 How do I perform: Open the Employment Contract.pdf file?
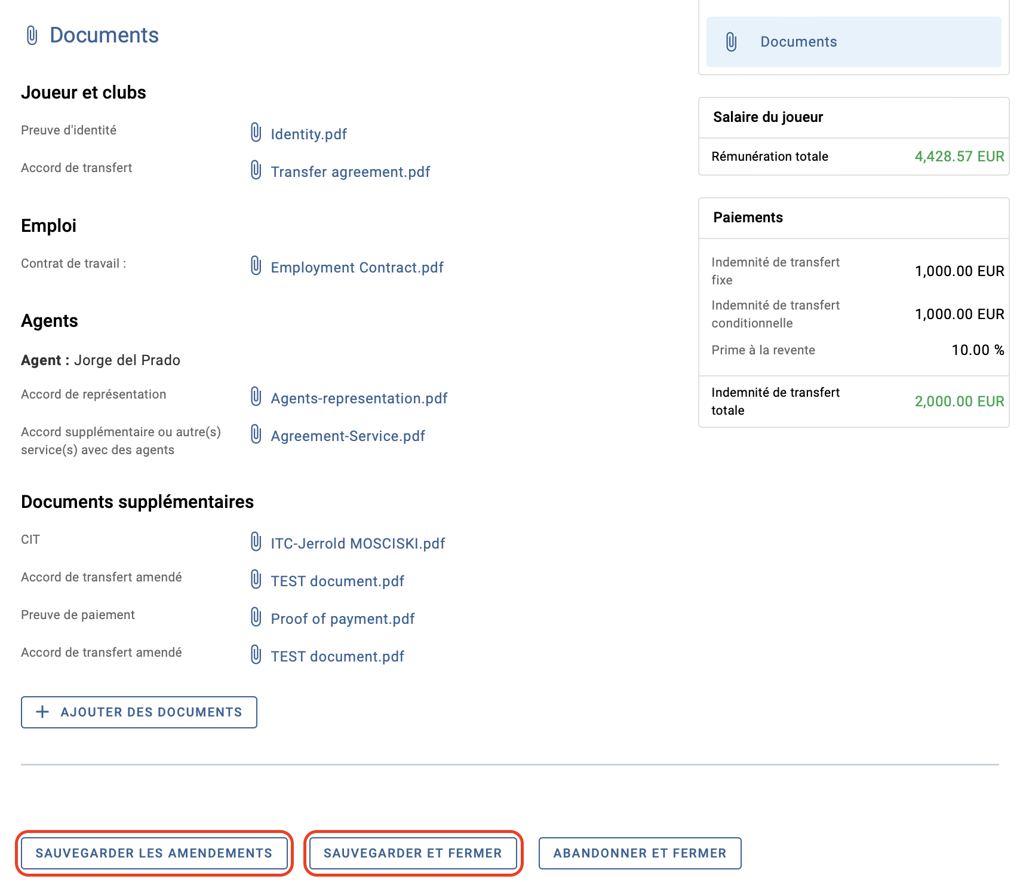pos(357,267)
